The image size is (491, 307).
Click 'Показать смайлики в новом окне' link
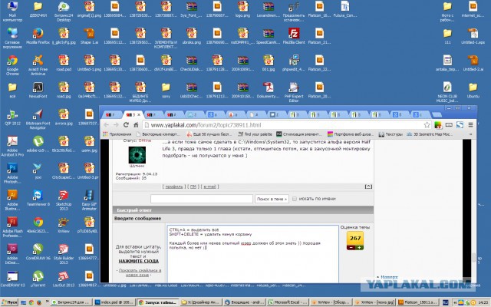click(140, 272)
